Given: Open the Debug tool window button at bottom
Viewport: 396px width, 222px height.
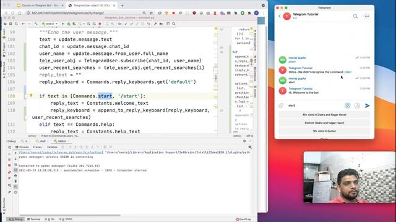Looking at the screenshot, I should tap(16, 220).
